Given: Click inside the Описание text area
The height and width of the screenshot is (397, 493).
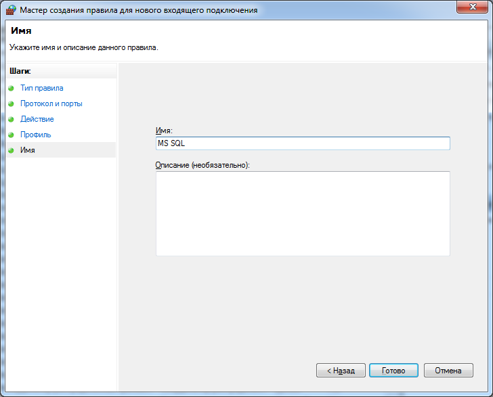Looking at the screenshot, I should tap(303, 213).
